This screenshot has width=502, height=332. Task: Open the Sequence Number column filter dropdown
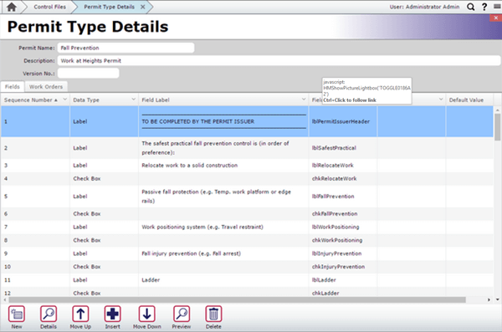pos(65,100)
